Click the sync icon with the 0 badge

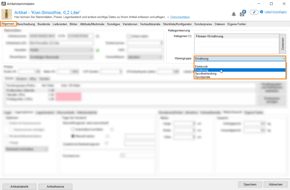pos(242,14)
